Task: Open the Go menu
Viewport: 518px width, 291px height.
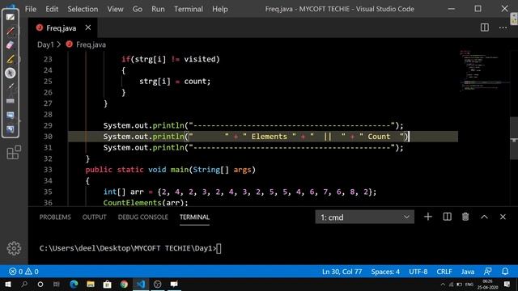Action: pos(138,9)
